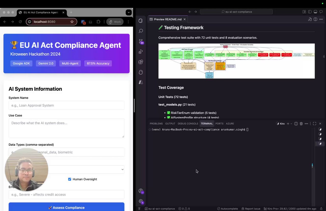
Task: Split the terminal pane
Action: 296,124
